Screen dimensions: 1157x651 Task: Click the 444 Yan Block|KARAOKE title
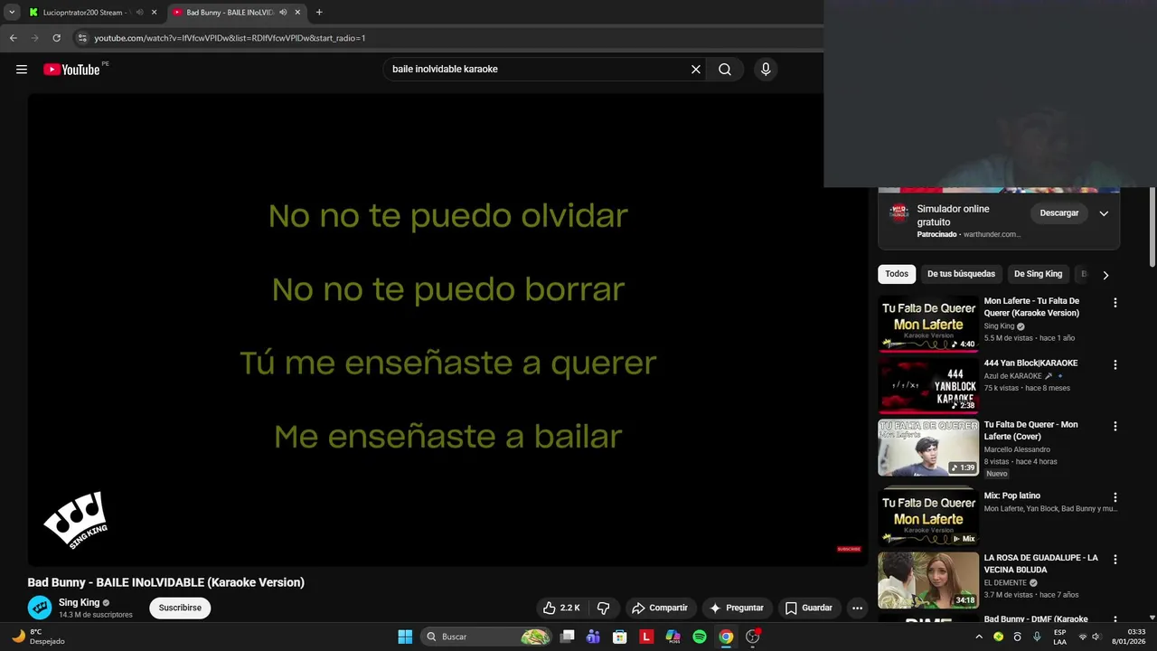[1030, 363]
